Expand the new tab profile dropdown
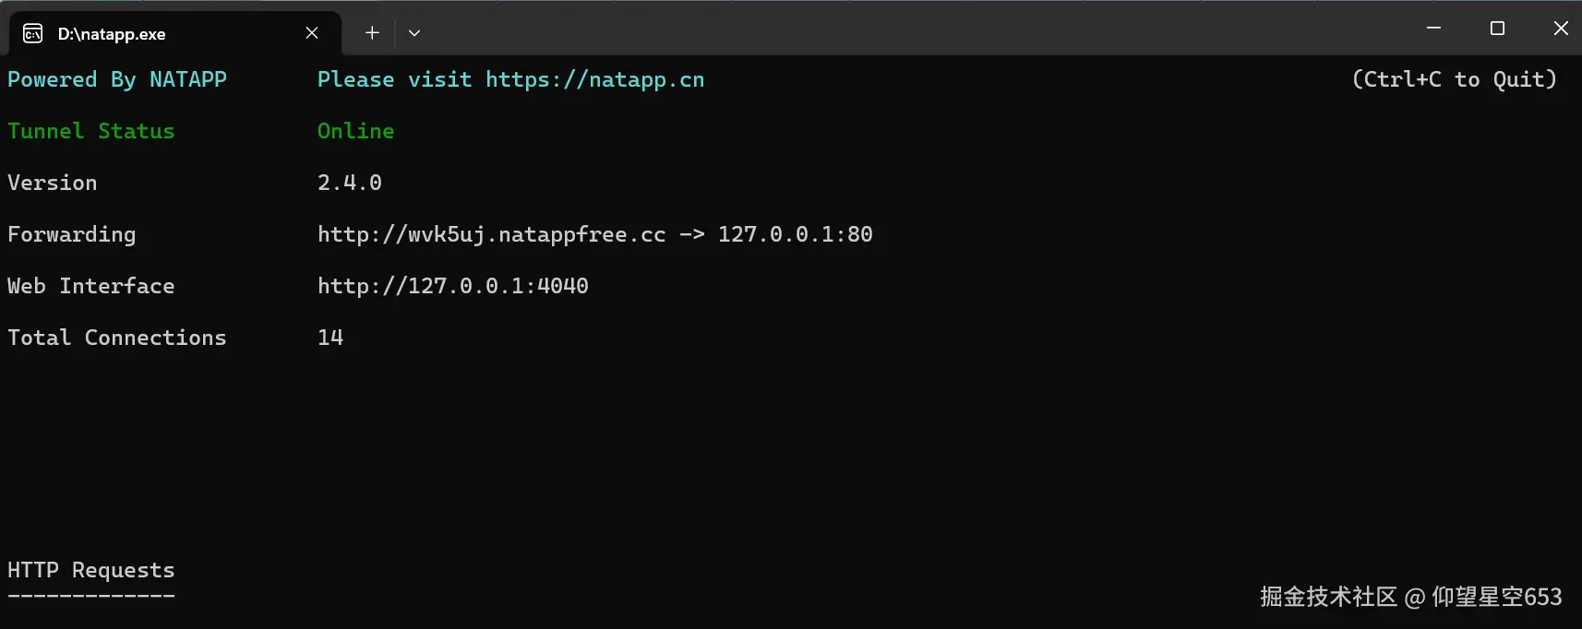This screenshot has width=1582, height=629. (x=414, y=33)
